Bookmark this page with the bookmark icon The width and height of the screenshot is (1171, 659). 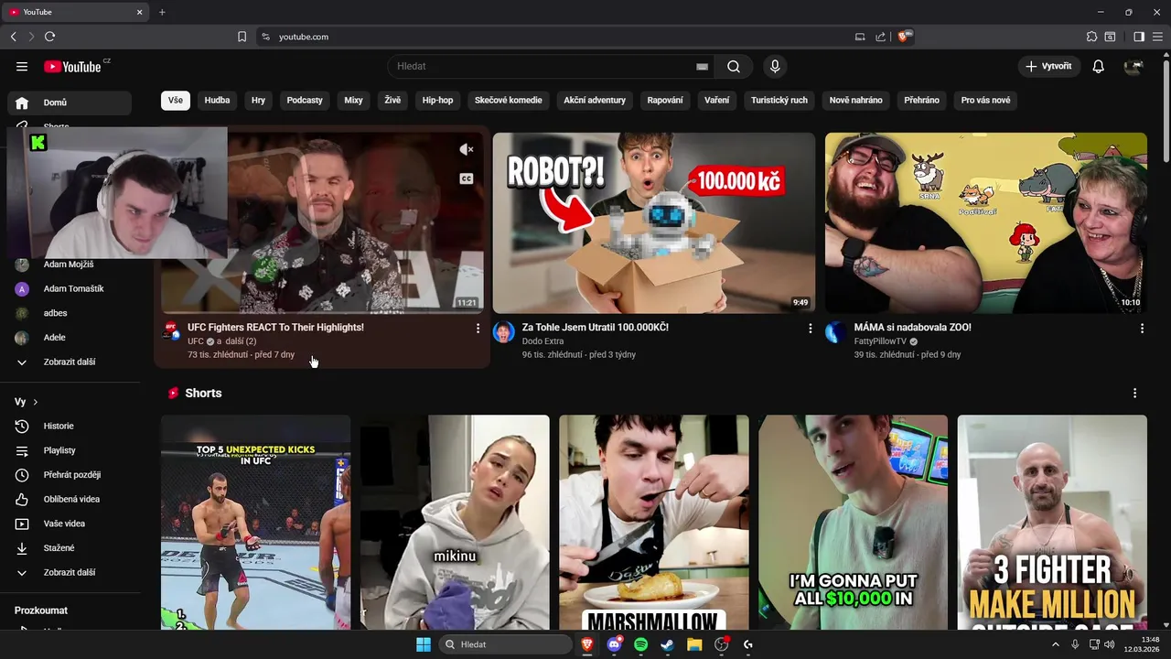(242, 37)
